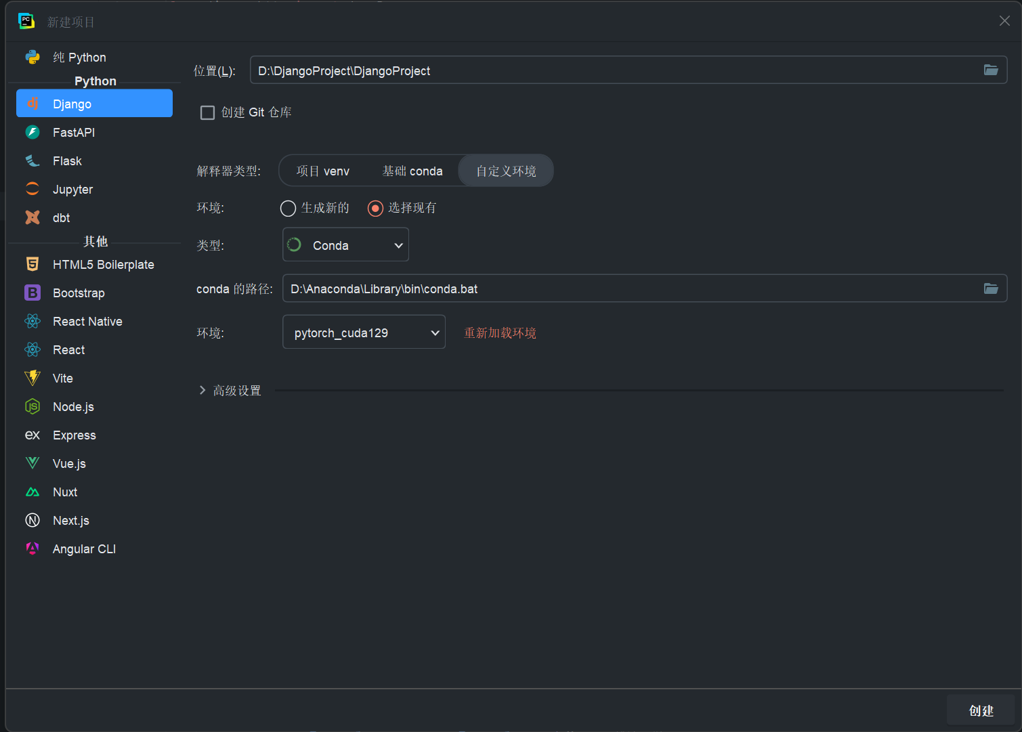Image resolution: width=1022 pixels, height=732 pixels.
Task: Open the pytorch_cuda129 environment dropdown
Action: tap(364, 332)
